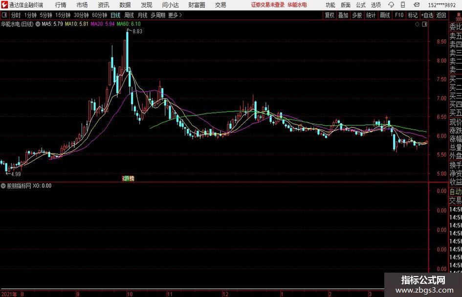The height and width of the screenshot is (297, 462).
Task: Click the 多股 multi-stock button
Action: 357,15
